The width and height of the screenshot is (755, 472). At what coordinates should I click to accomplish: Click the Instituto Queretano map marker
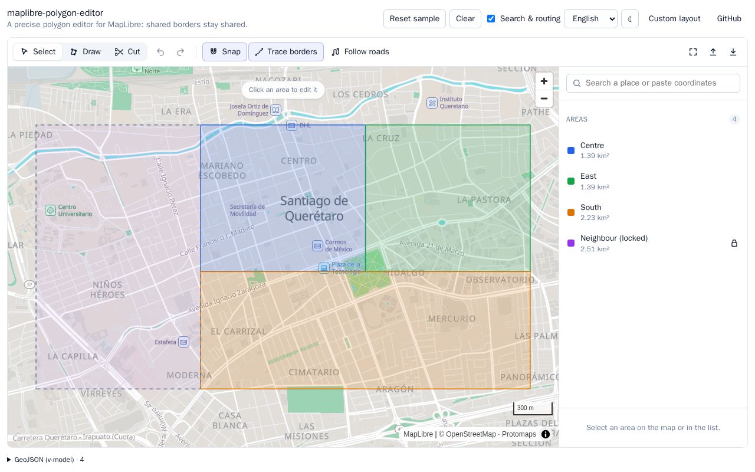[x=432, y=103]
